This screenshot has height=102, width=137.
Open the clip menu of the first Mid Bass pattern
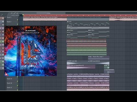67,30
